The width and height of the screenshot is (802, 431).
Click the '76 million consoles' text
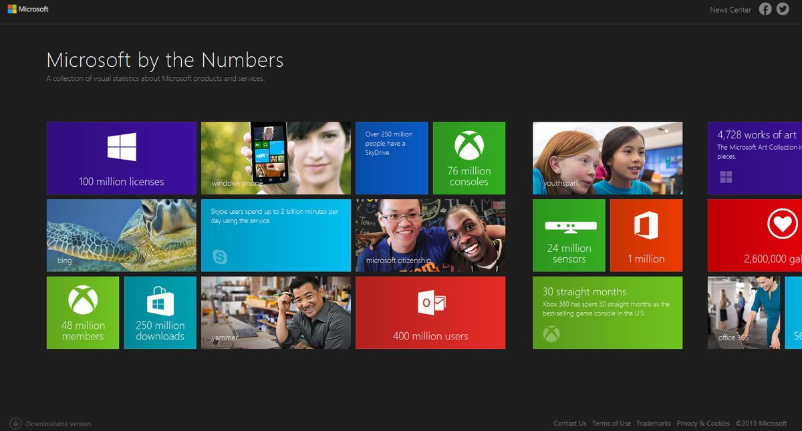point(469,176)
